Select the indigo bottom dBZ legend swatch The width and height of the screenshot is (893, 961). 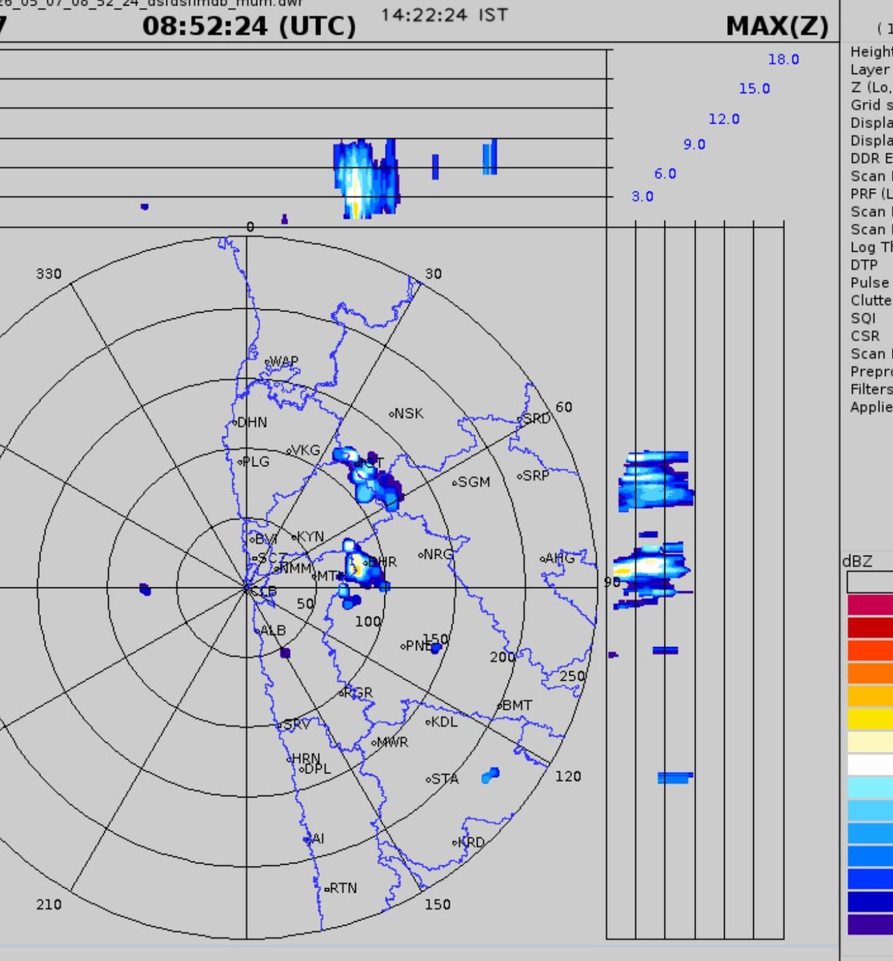coord(871,923)
